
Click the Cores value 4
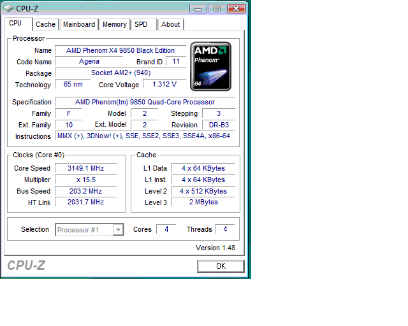click(x=166, y=229)
